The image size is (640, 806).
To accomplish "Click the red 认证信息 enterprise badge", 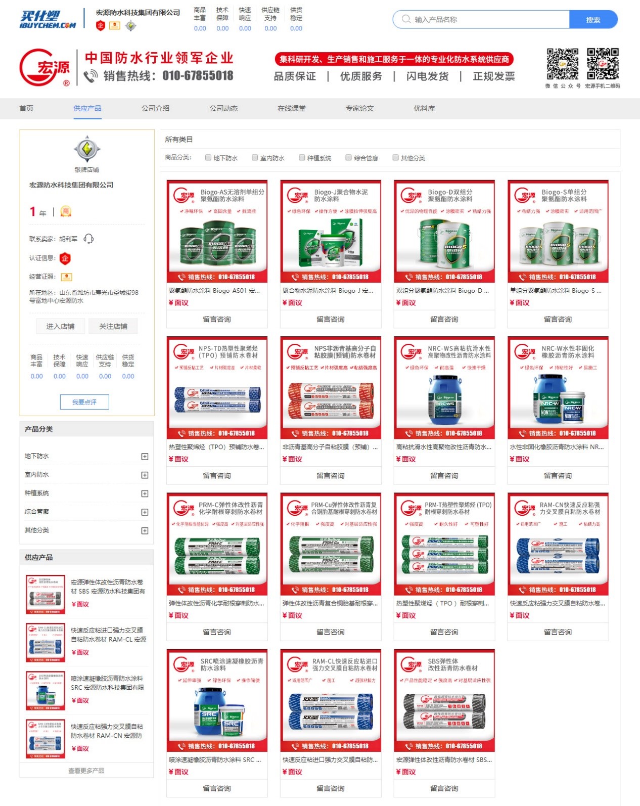I will (65, 258).
